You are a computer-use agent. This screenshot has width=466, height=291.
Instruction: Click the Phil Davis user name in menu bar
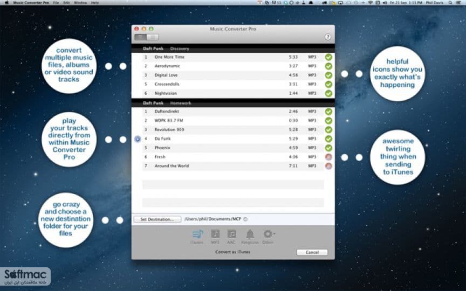[435, 3]
